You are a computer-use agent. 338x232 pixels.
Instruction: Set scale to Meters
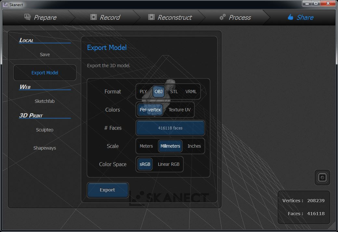146,146
